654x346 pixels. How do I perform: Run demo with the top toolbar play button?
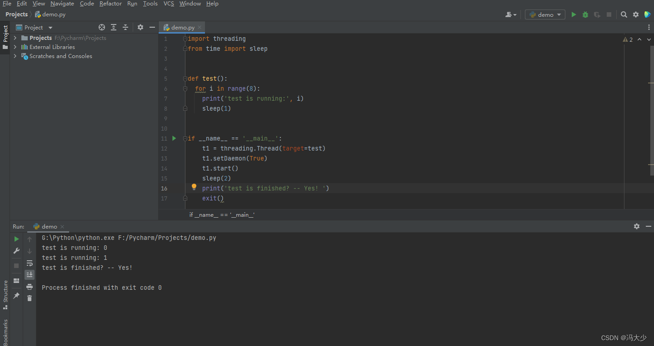click(x=574, y=15)
